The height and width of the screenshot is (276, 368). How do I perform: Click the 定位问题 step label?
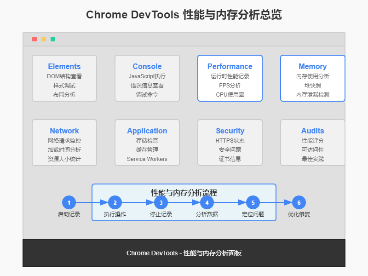click(x=253, y=214)
